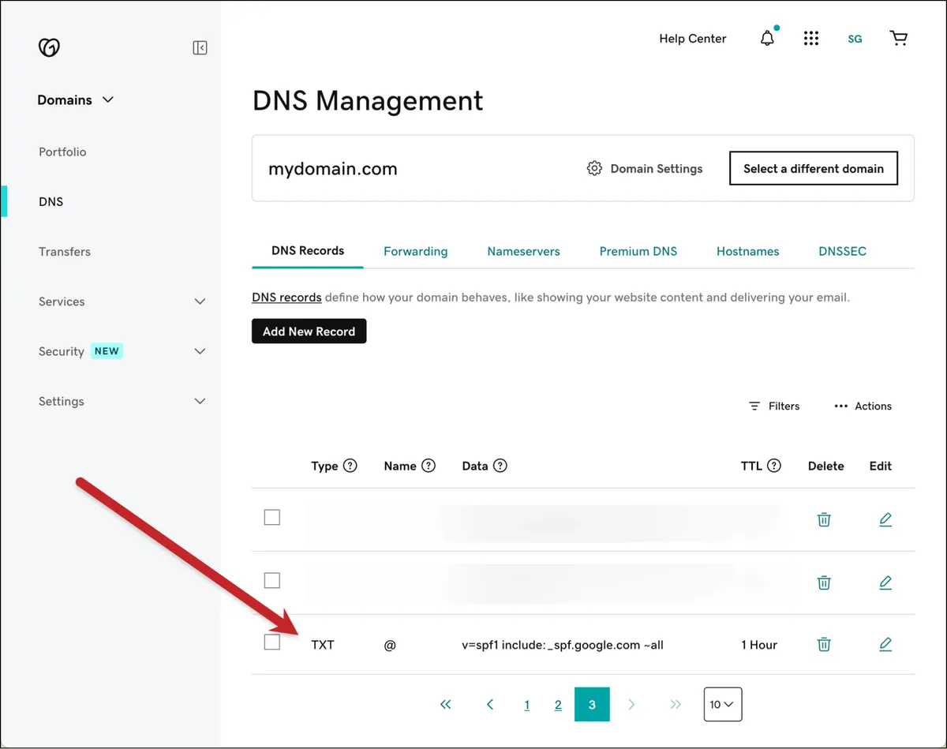Switch to the Forwarding tab

(x=415, y=251)
